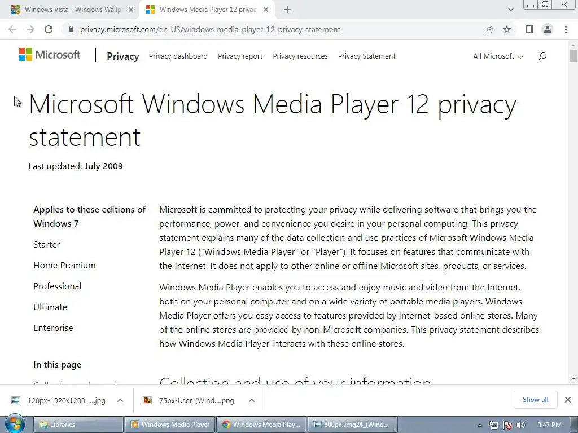Click the padlock site info icon

(x=71, y=29)
